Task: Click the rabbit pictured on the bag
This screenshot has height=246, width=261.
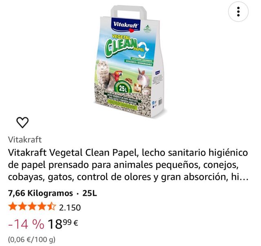Action: click(144, 78)
